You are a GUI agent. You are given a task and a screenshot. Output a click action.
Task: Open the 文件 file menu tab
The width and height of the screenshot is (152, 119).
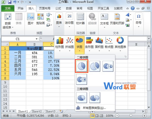point(8,8)
